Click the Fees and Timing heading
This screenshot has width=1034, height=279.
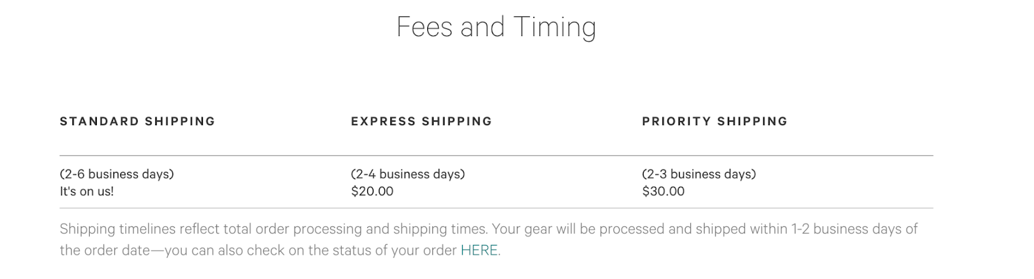click(x=496, y=27)
